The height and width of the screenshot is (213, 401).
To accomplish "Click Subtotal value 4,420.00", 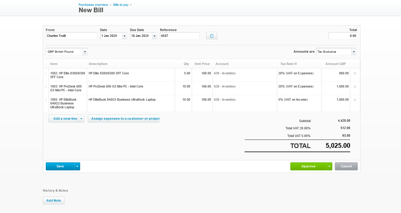I will 344,121.
